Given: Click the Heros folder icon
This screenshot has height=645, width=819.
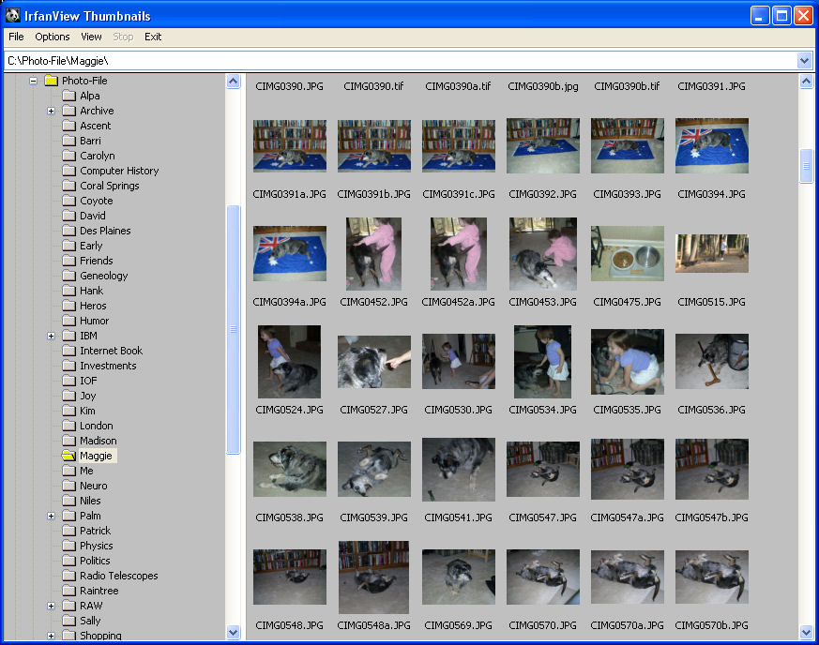Looking at the screenshot, I should (x=68, y=306).
